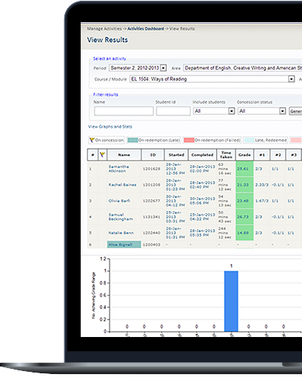Sort by the Grade column header
The width and height of the screenshot is (302, 377).
(x=244, y=155)
